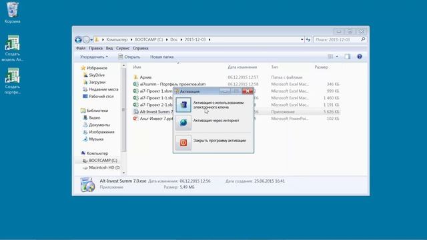
Task: Open the Правка menu
Action: tap(95, 48)
